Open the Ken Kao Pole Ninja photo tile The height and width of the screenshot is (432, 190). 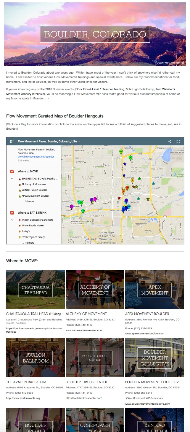click(154, 420)
